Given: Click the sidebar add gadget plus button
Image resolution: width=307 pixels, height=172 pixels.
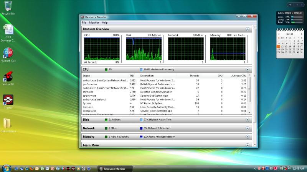Looking at the screenshot, I should point(290,5).
